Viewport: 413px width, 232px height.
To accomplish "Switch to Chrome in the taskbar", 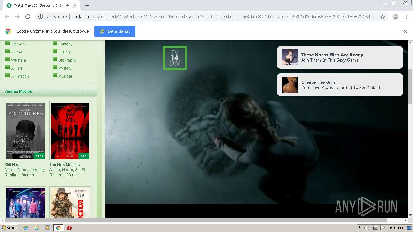I will 58,228.
